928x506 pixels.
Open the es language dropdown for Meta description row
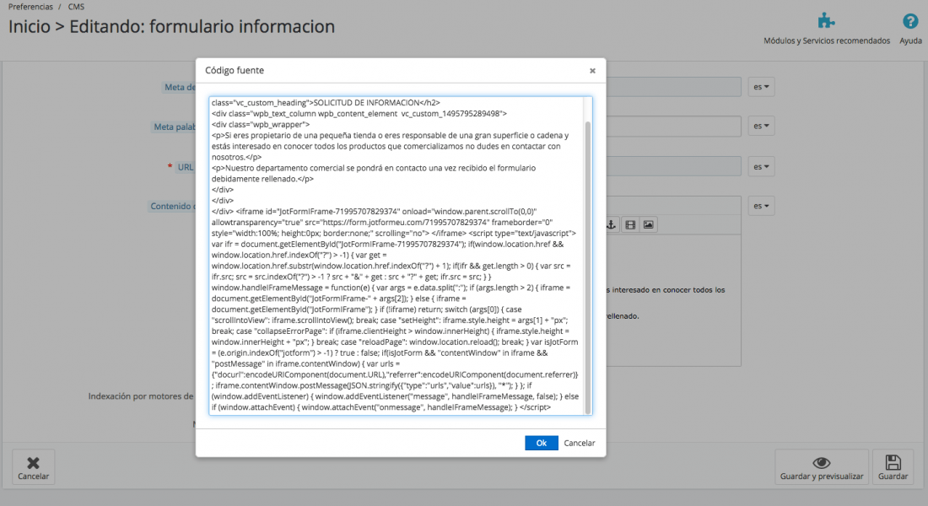pyautogui.click(x=761, y=87)
